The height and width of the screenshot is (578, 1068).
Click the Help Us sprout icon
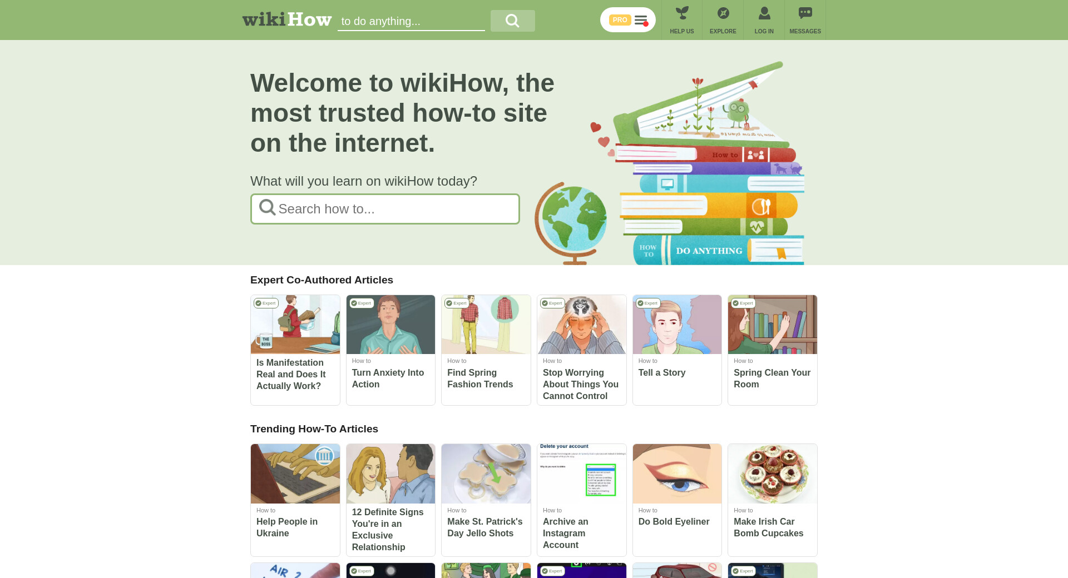pyautogui.click(x=682, y=13)
